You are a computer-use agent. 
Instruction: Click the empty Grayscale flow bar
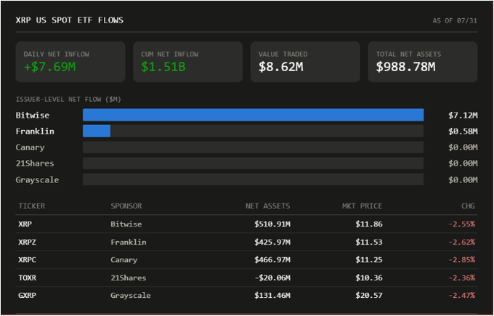click(254, 179)
